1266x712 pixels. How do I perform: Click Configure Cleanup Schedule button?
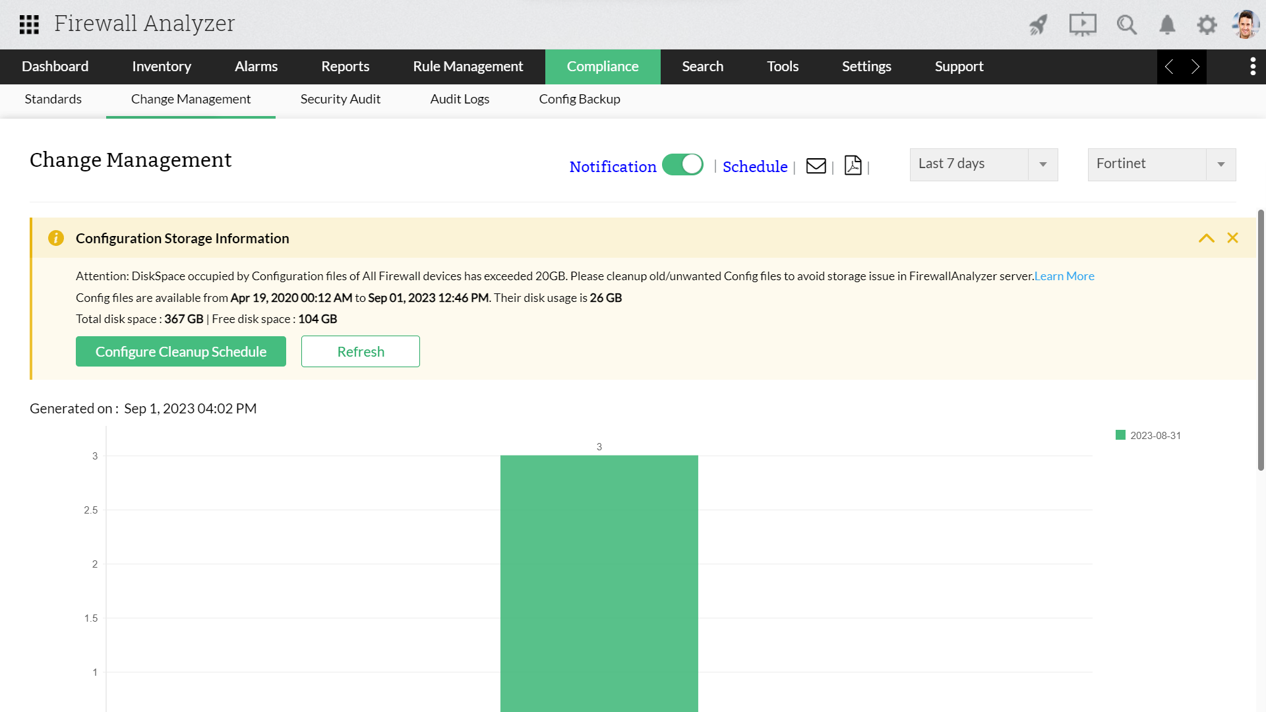pyautogui.click(x=181, y=351)
